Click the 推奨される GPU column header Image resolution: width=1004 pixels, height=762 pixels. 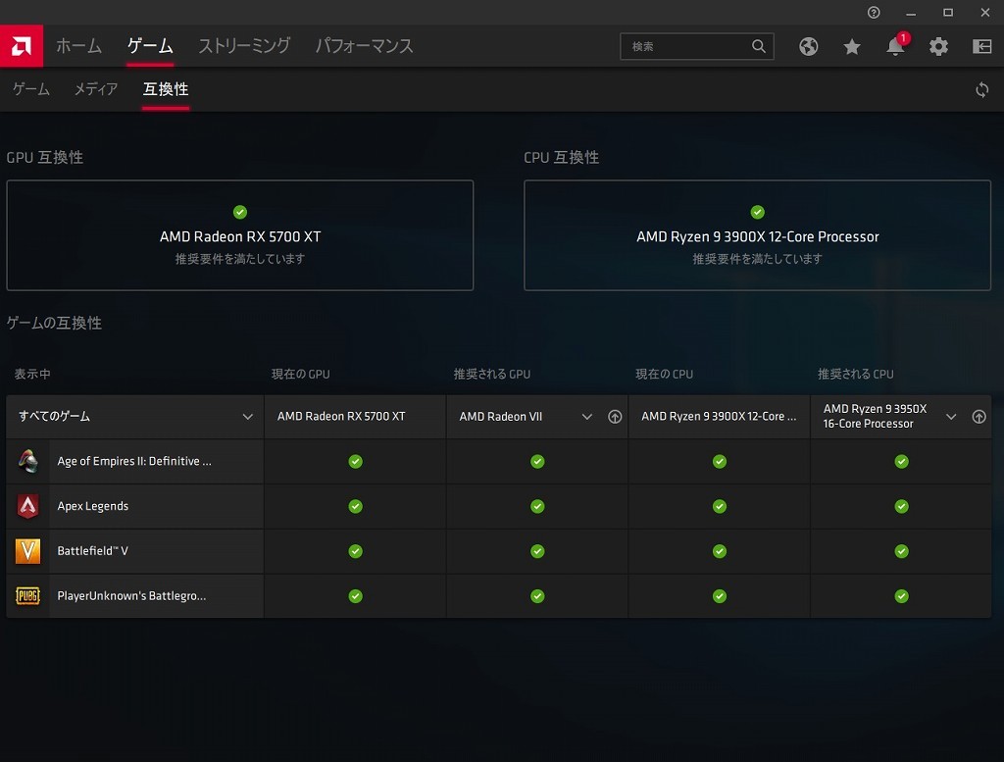tap(492, 374)
